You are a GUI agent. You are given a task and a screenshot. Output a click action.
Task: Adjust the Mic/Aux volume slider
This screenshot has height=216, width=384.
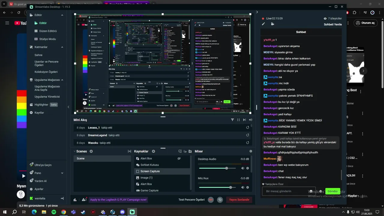(230, 187)
